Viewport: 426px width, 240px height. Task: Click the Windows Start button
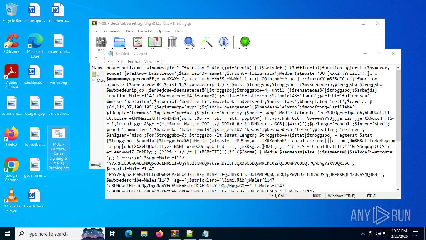click(x=8, y=234)
